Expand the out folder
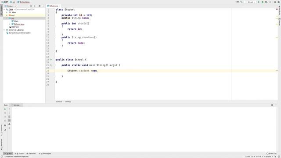This screenshot has width=281, height=158. 7,15
